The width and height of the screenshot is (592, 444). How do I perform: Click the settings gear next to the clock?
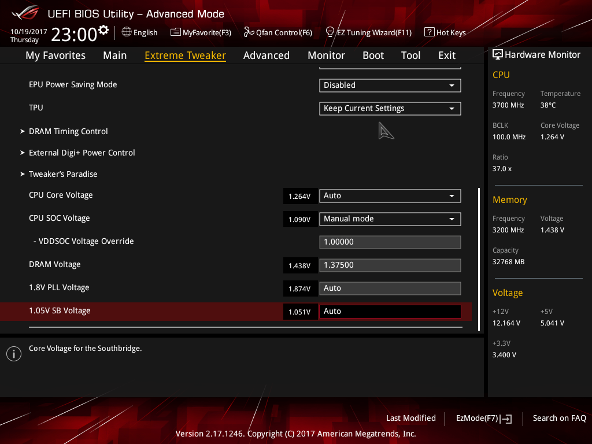pyautogui.click(x=103, y=30)
